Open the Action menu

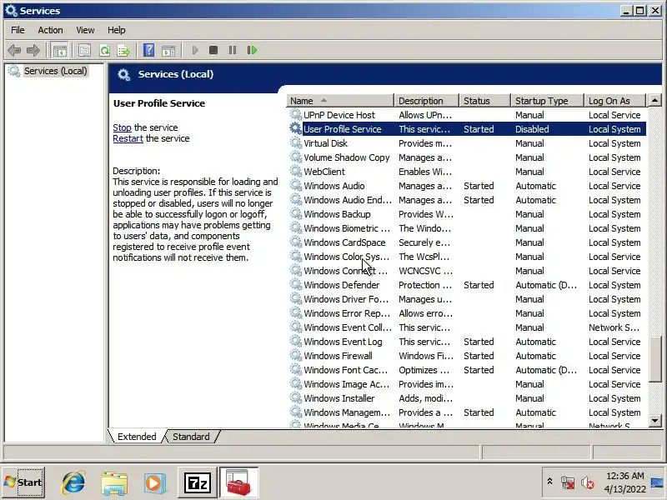coord(50,30)
